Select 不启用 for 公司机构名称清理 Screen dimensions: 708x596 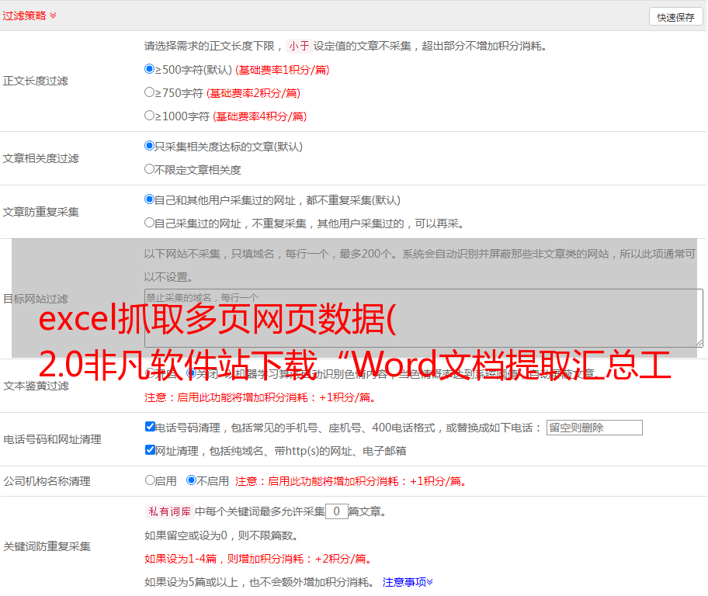pos(191,480)
